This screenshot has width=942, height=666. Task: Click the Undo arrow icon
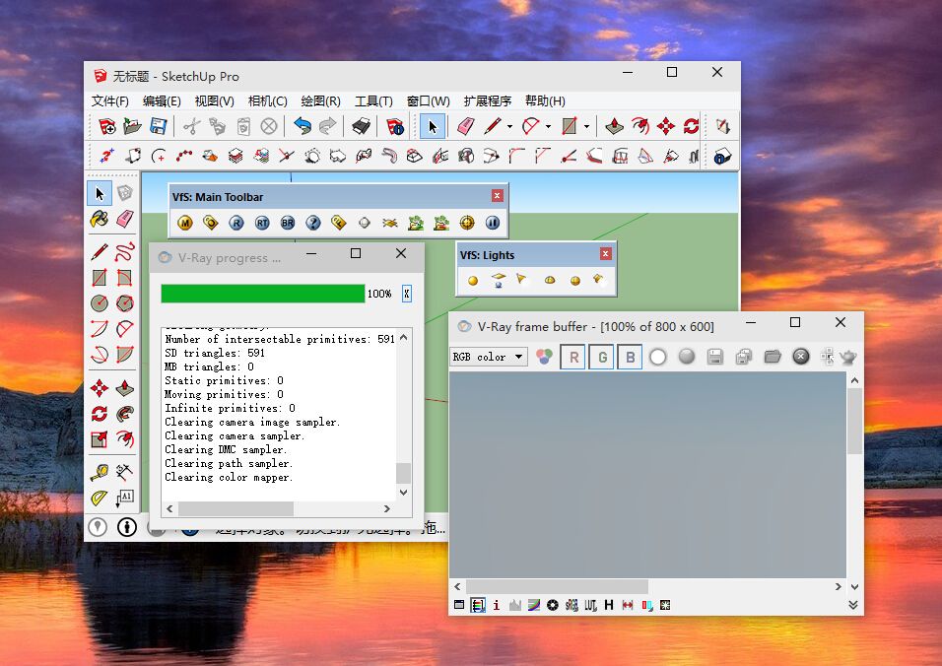302,126
